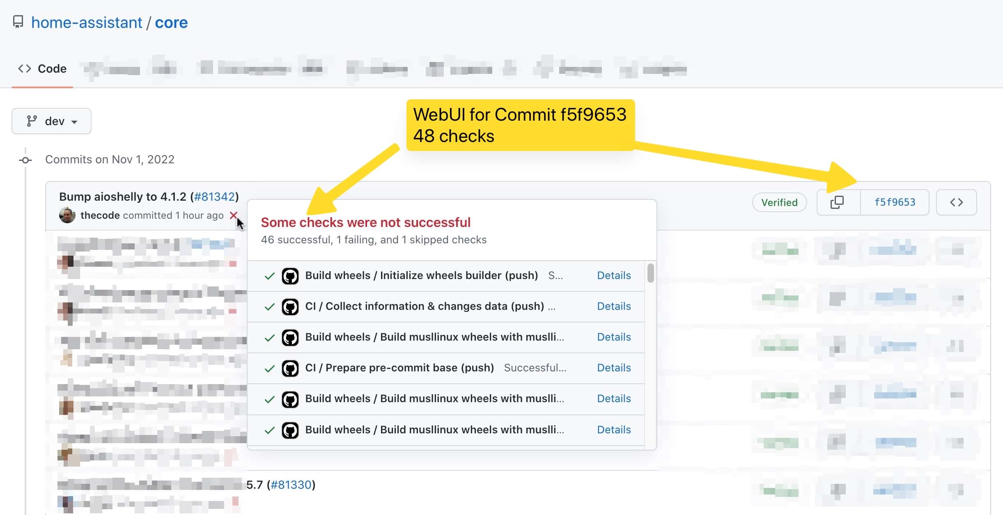The image size is (1003, 515).
Task: Click the Code tab's angle-bracket icon
Action: 25,68
